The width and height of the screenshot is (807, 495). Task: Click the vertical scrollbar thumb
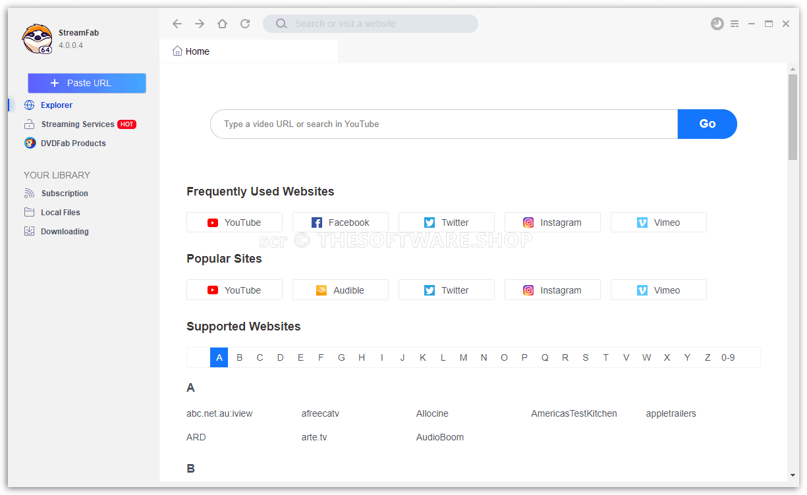[793, 117]
